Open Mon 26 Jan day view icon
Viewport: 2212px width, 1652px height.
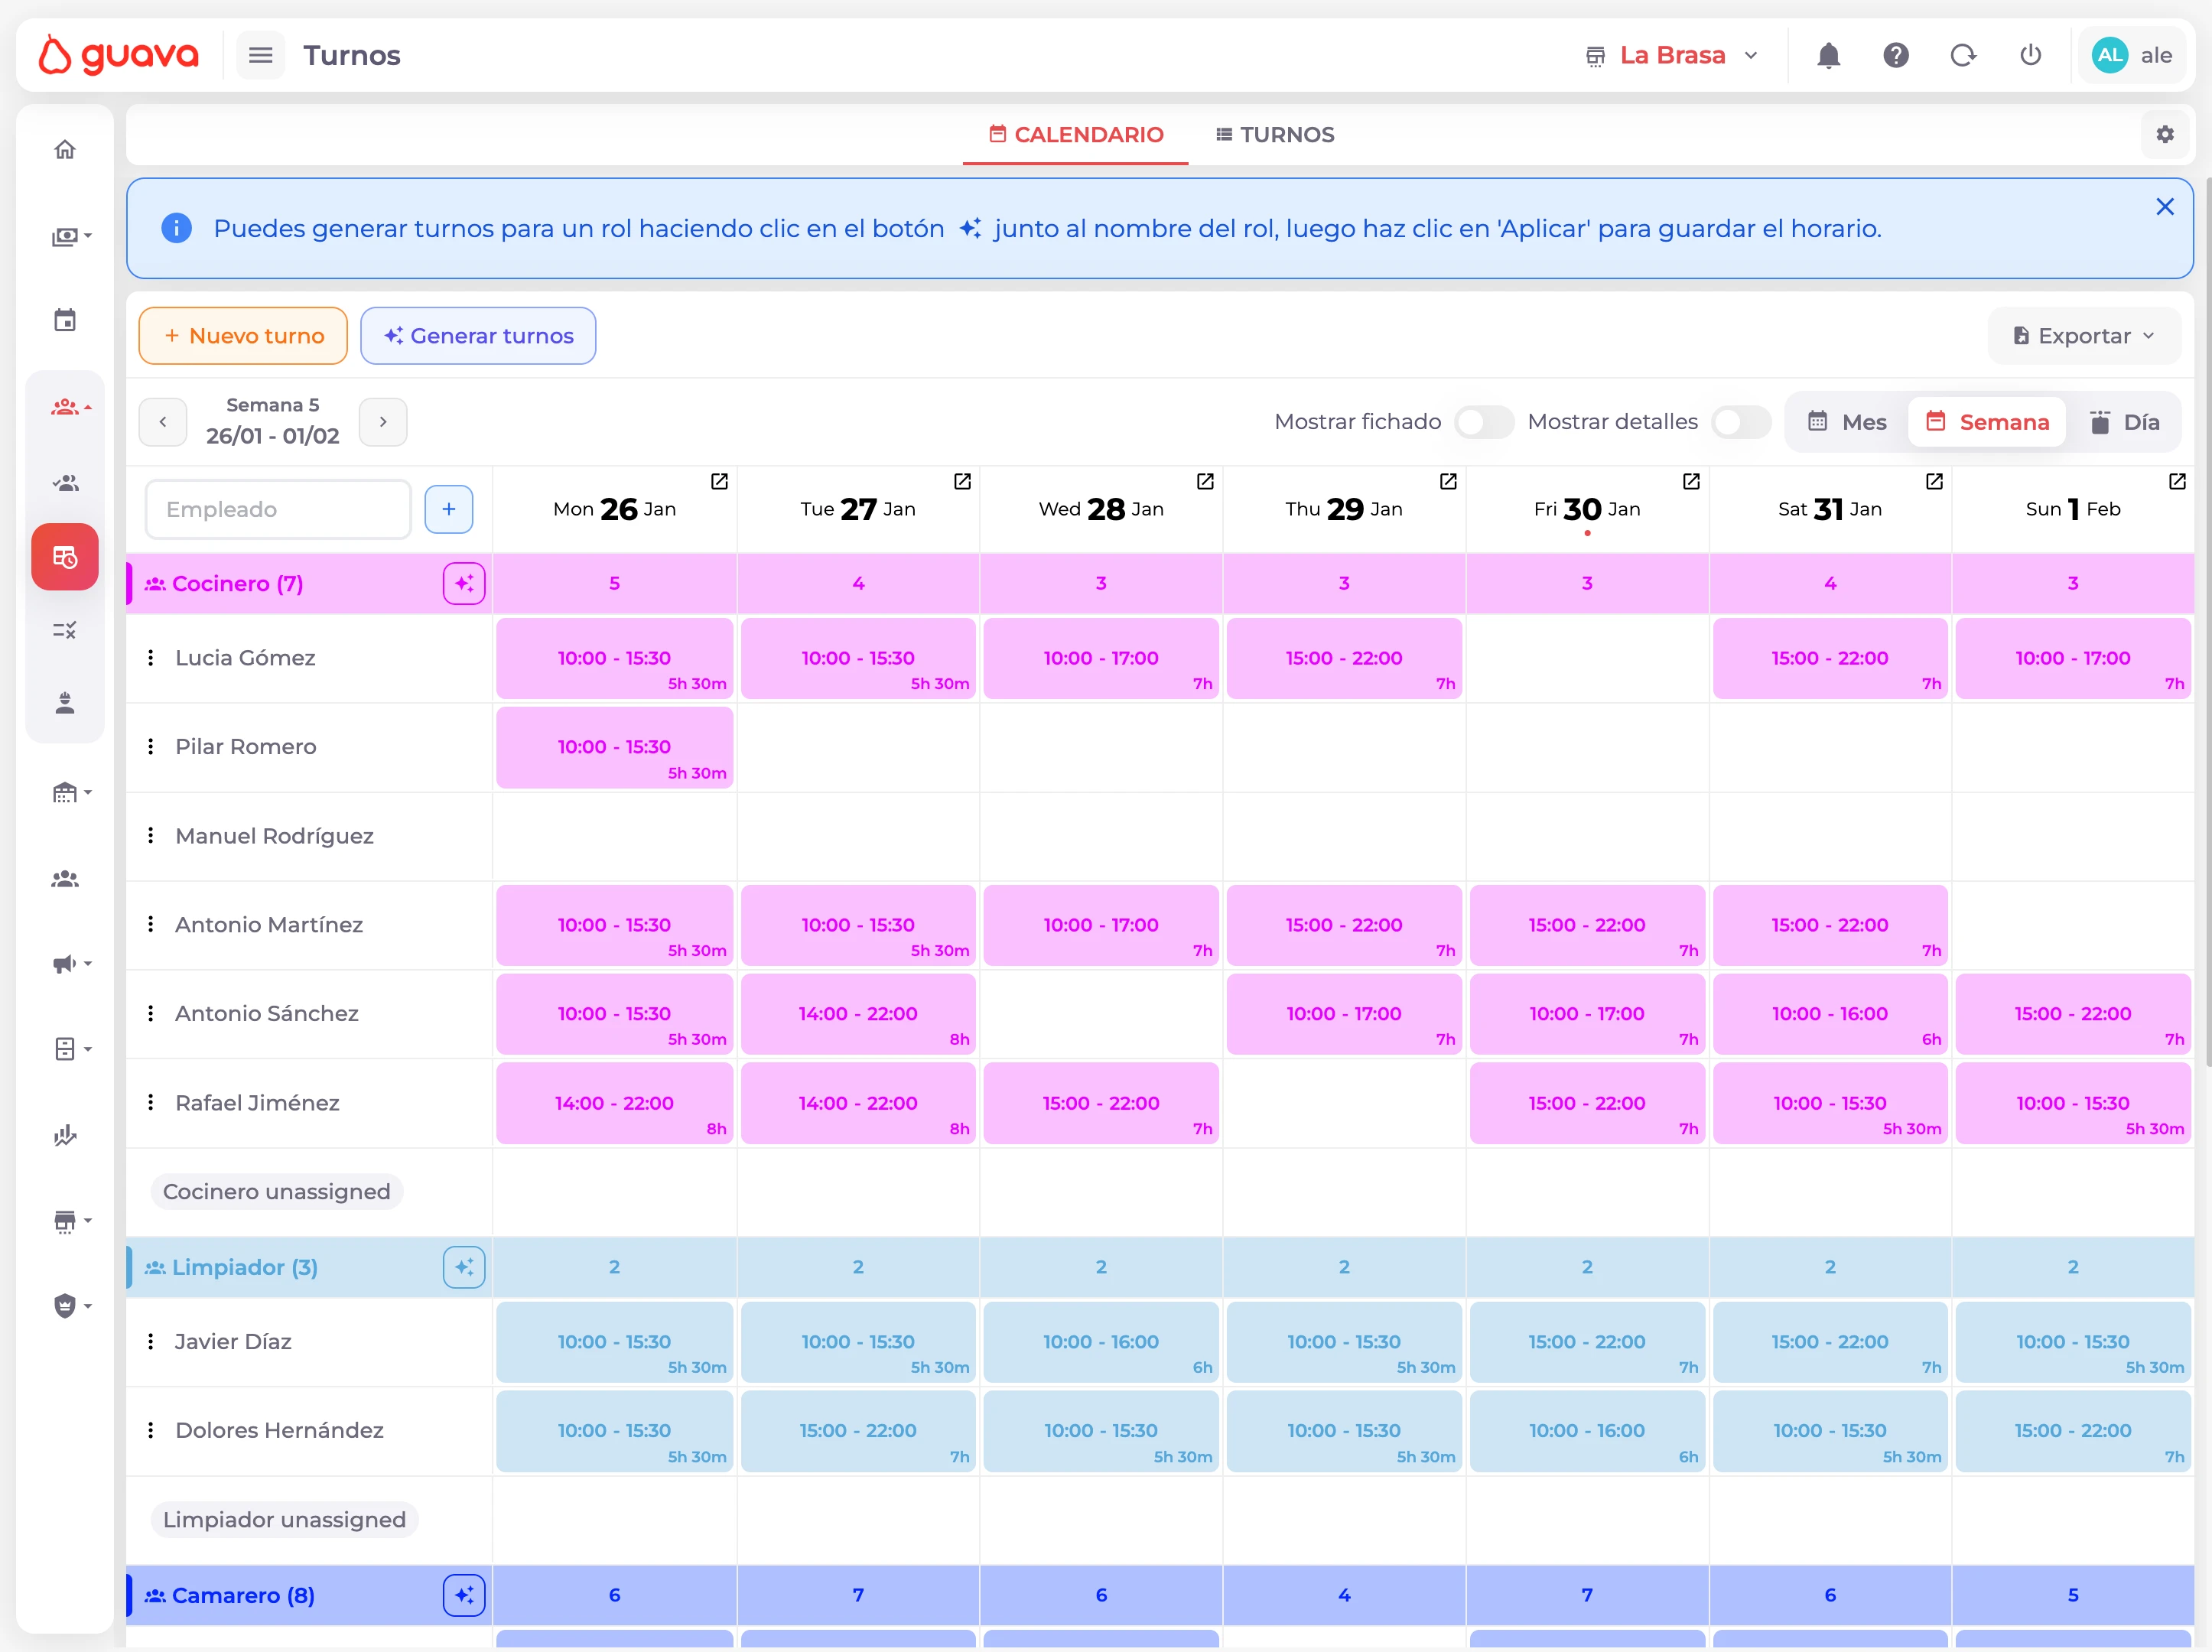(x=719, y=482)
